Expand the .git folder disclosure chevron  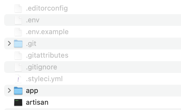coord(9,44)
